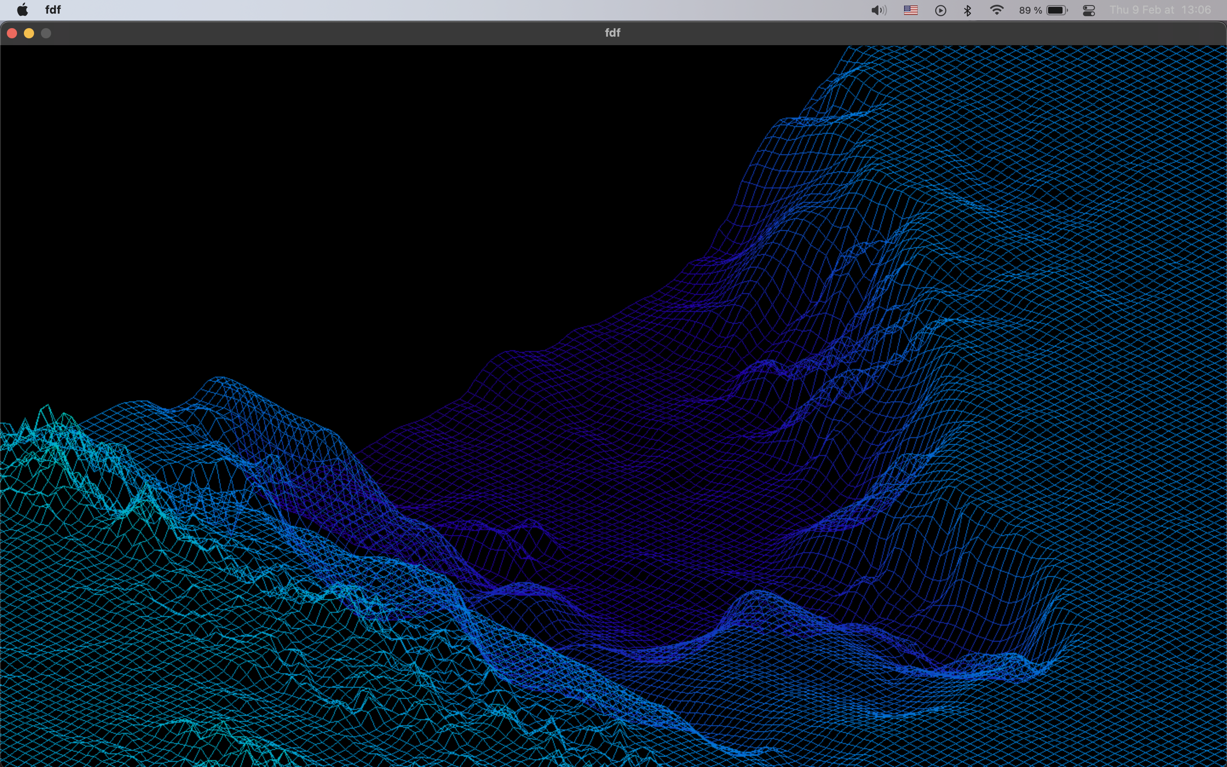Minimize the fdf window with yellow button
Image resolution: width=1227 pixels, height=767 pixels.
(29, 33)
